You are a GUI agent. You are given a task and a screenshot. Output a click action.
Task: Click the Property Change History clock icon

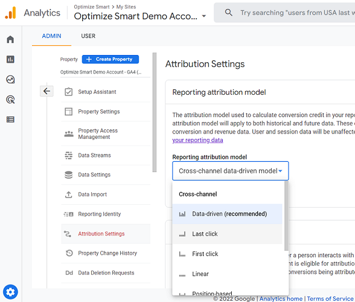click(x=69, y=253)
